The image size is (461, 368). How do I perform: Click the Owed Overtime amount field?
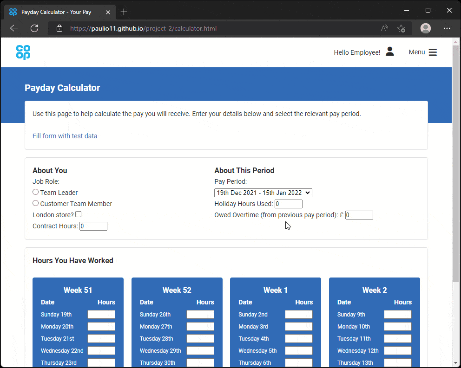359,215
